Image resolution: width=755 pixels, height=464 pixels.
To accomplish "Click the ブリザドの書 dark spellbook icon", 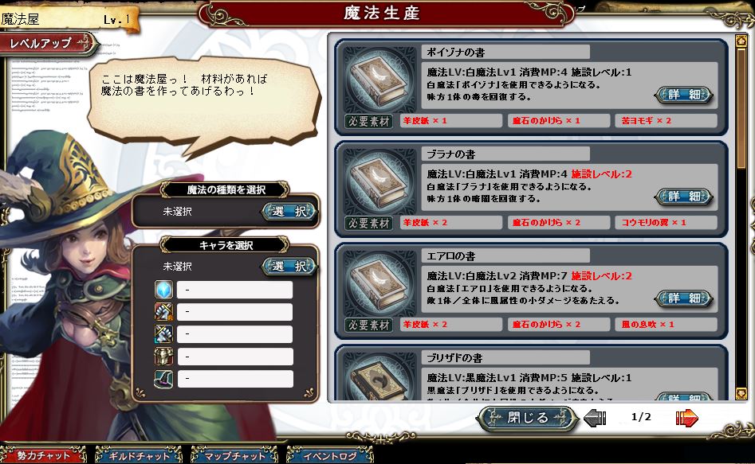I will pos(379,378).
